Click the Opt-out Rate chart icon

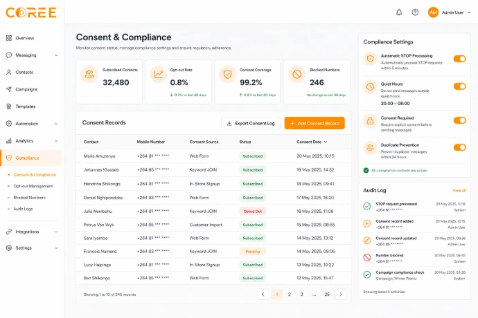point(159,74)
